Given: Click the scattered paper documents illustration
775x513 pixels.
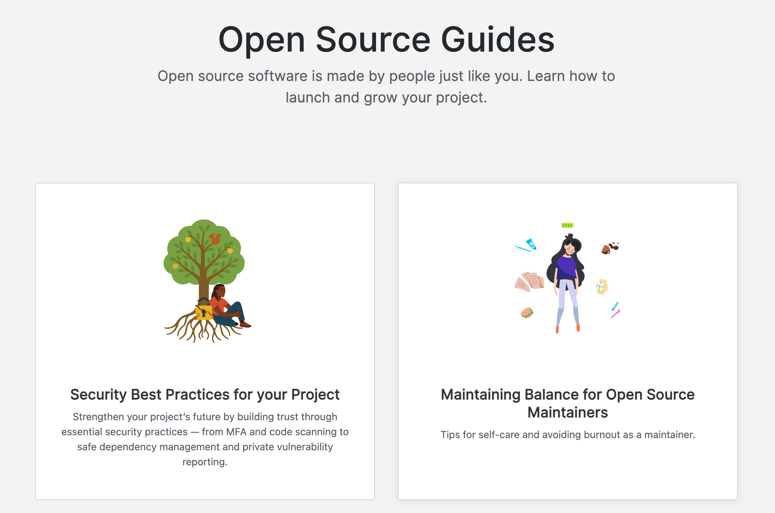Looking at the screenshot, I should point(529,282).
